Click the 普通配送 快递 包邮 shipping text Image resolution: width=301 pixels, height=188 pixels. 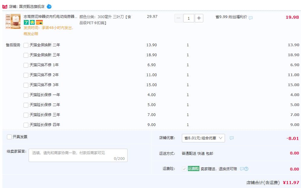pos(197,153)
